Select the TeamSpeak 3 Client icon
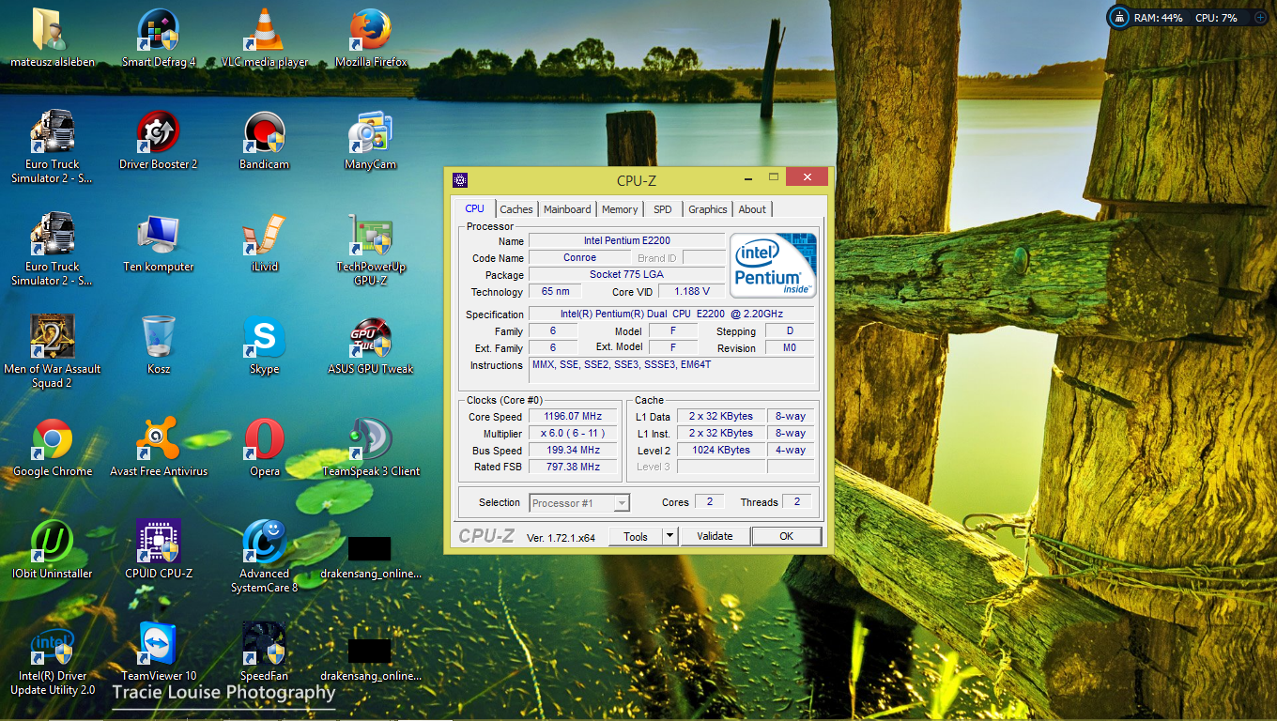This screenshot has height=721, width=1277. pyautogui.click(x=371, y=441)
